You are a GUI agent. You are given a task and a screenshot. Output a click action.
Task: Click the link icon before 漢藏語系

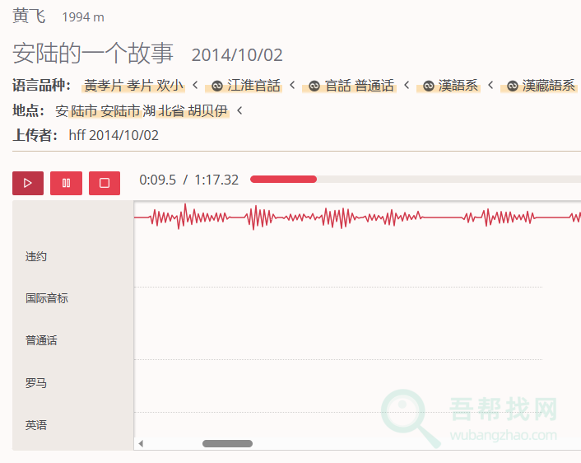pos(512,86)
